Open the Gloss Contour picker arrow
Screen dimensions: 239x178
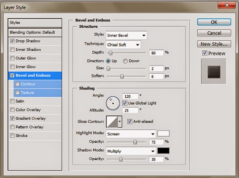click(x=120, y=122)
